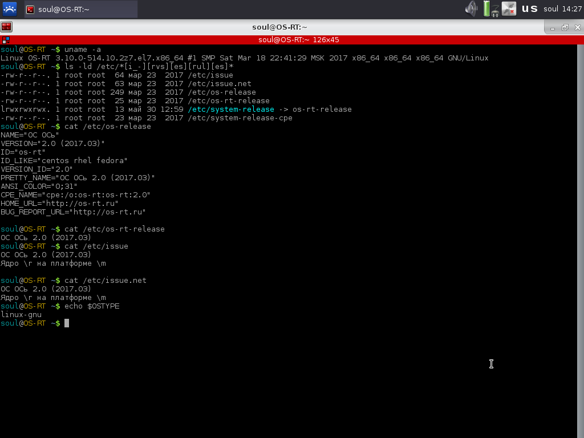584x438 pixels.
Task: Click the 'cat /etc/issue.net' command
Action: pyautogui.click(x=106, y=281)
